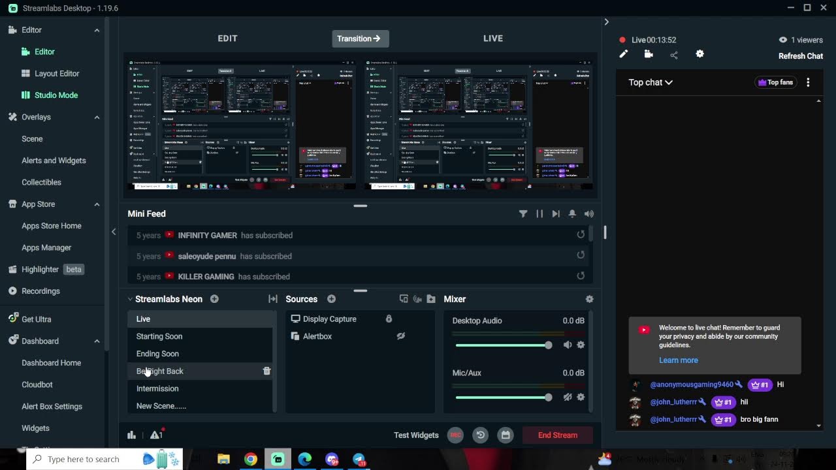Open Mini Feed filter icon
This screenshot has height=470, width=836.
(523, 213)
